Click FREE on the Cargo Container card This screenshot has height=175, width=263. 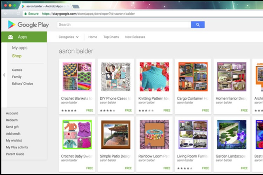[205, 110]
